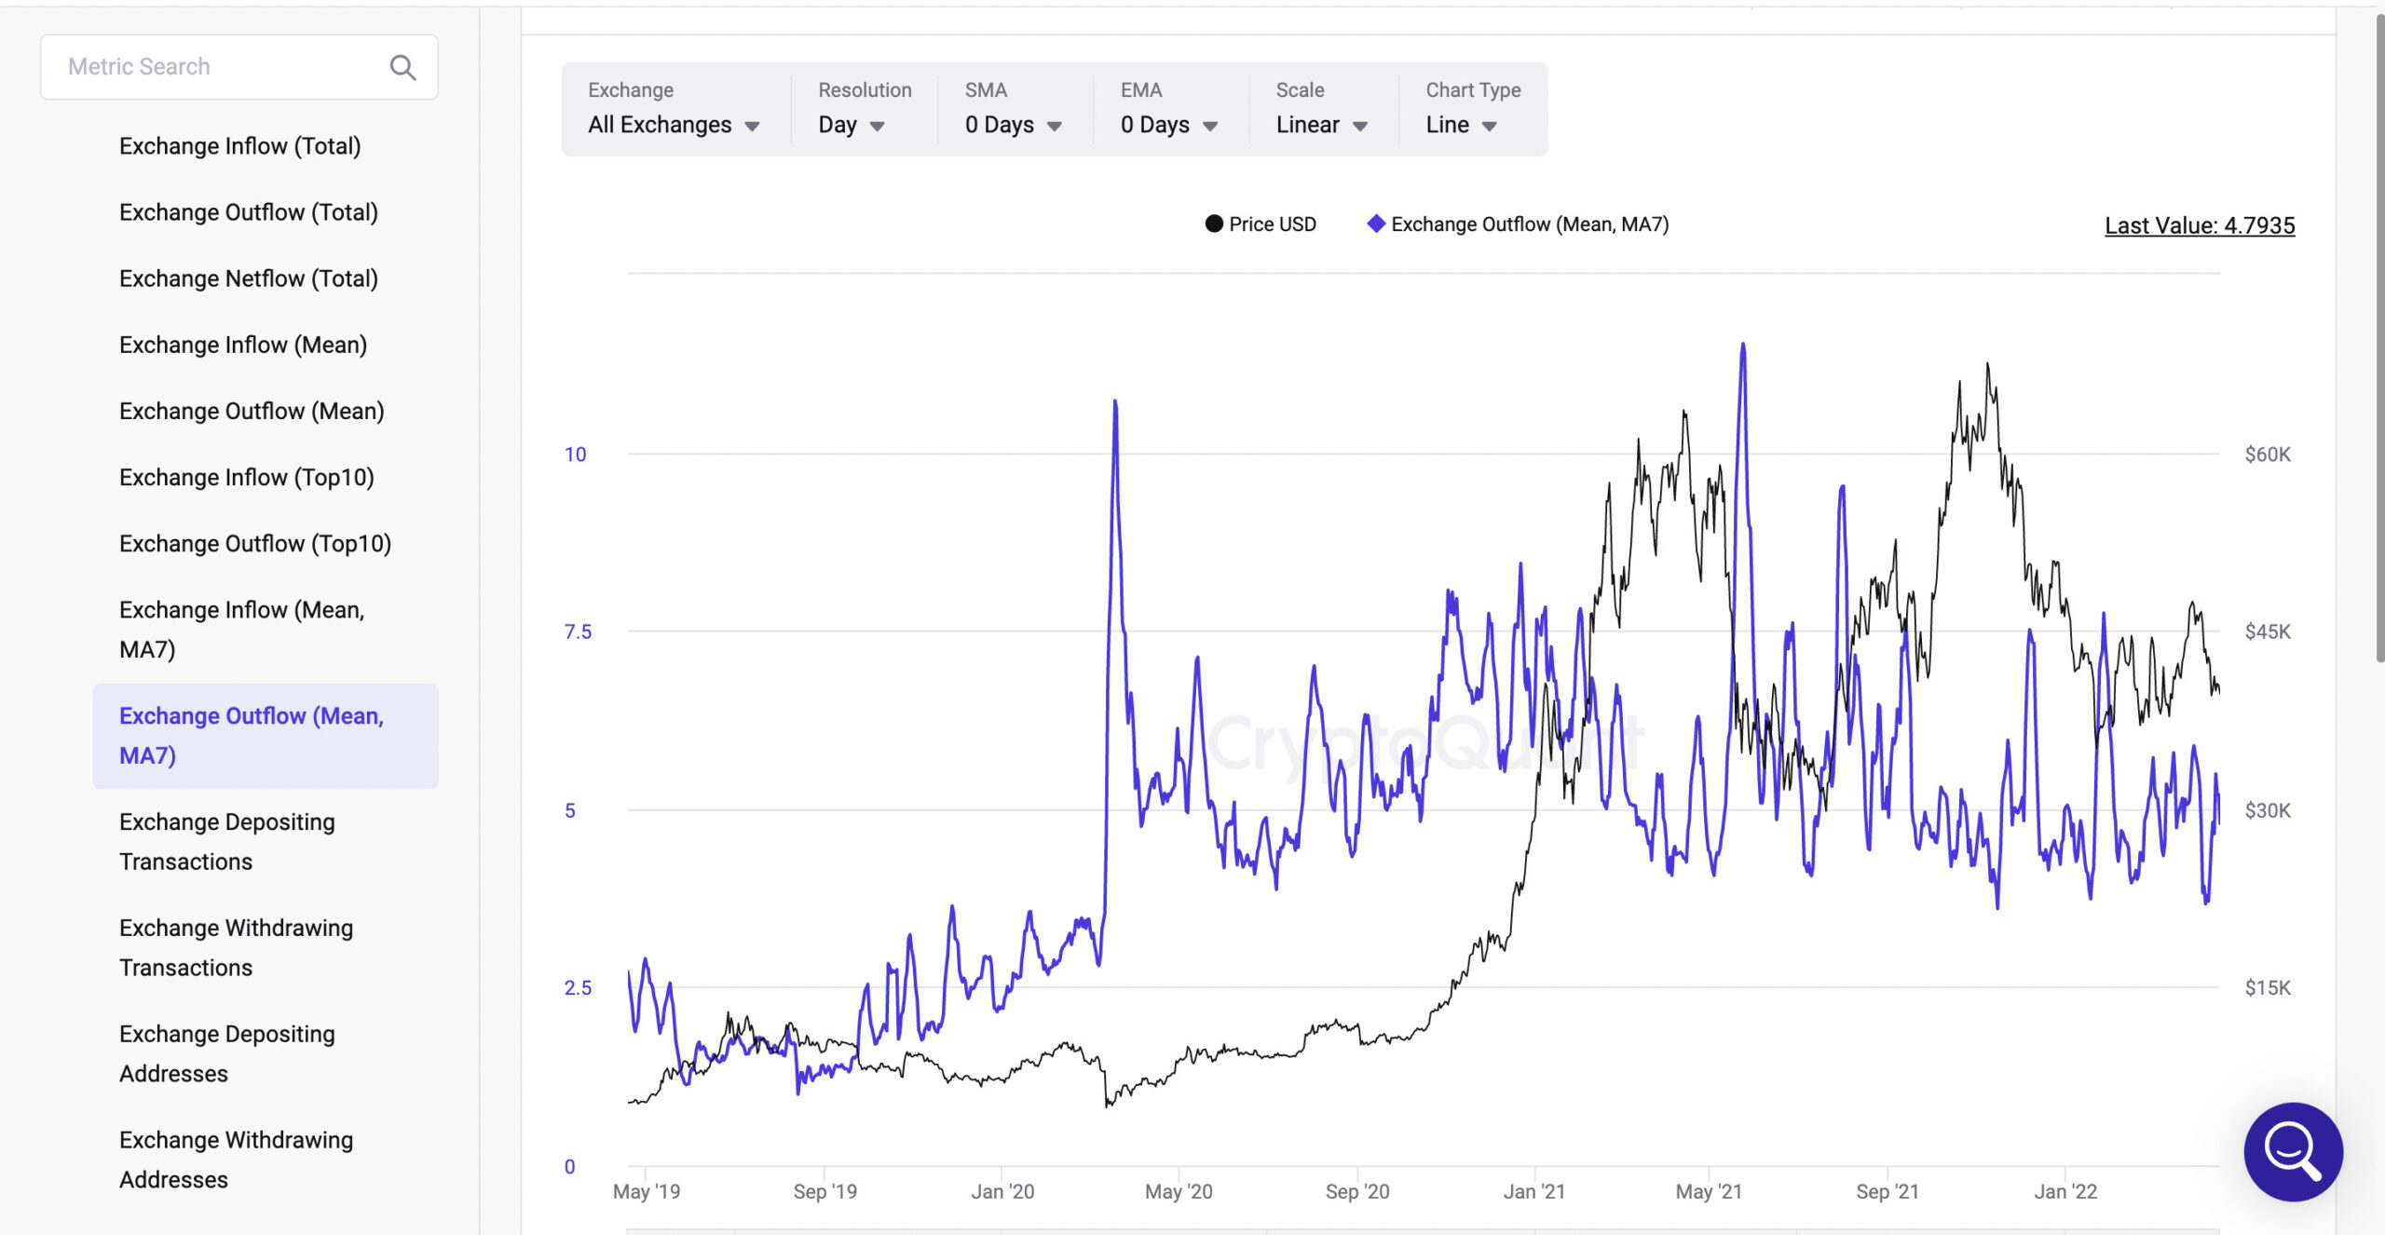Click the magnifier icon in Metric Search
The image size is (2385, 1235).
(402, 67)
